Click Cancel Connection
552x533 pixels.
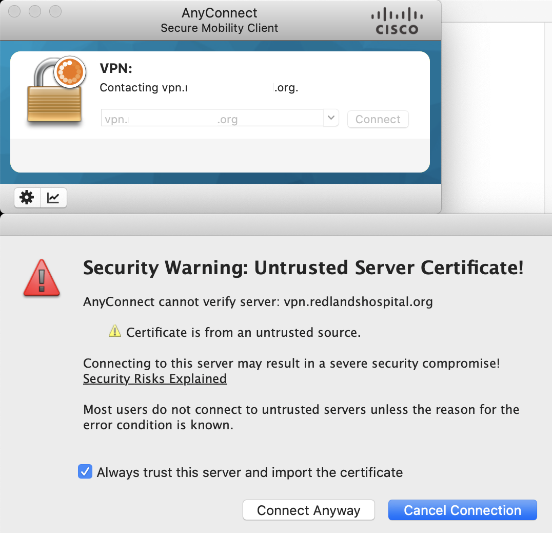pyautogui.click(x=463, y=510)
